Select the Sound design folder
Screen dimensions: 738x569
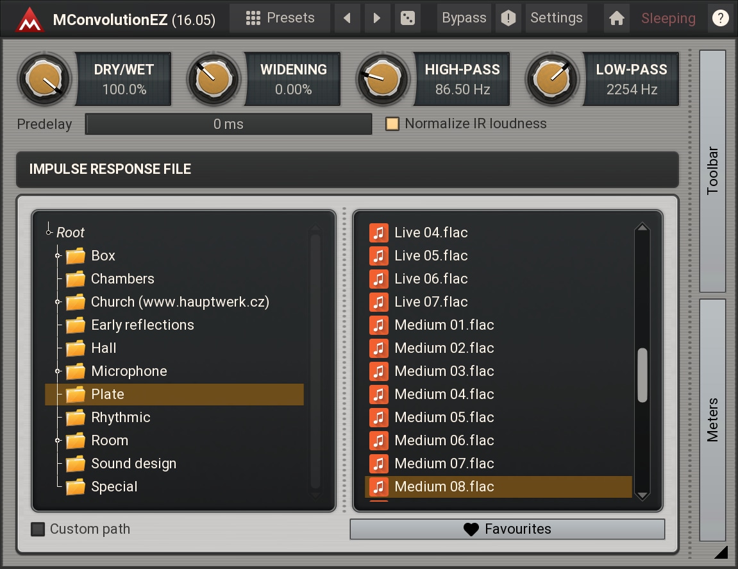pyautogui.click(x=174, y=464)
